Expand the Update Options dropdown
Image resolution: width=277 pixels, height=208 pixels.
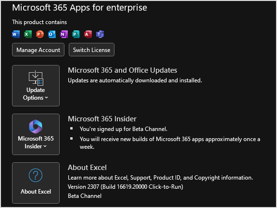tap(36, 86)
